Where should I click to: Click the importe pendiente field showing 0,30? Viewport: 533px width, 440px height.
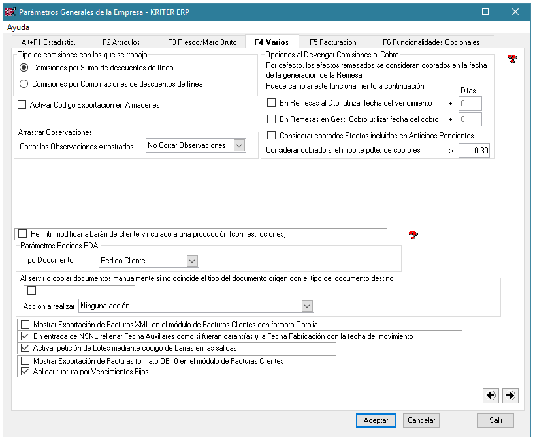point(474,151)
